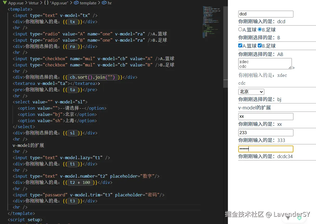This screenshot has width=316, height=224.
Task: Click the cube icon beside template breadcrumb
Action: pyautogui.click(x=76, y=3)
